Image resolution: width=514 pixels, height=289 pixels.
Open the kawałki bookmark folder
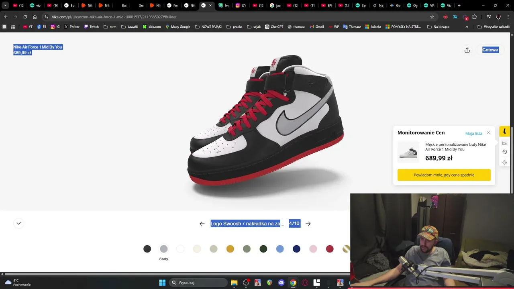[129, 27]
